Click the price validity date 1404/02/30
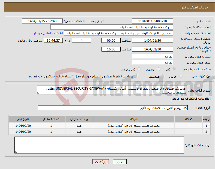 152,49
